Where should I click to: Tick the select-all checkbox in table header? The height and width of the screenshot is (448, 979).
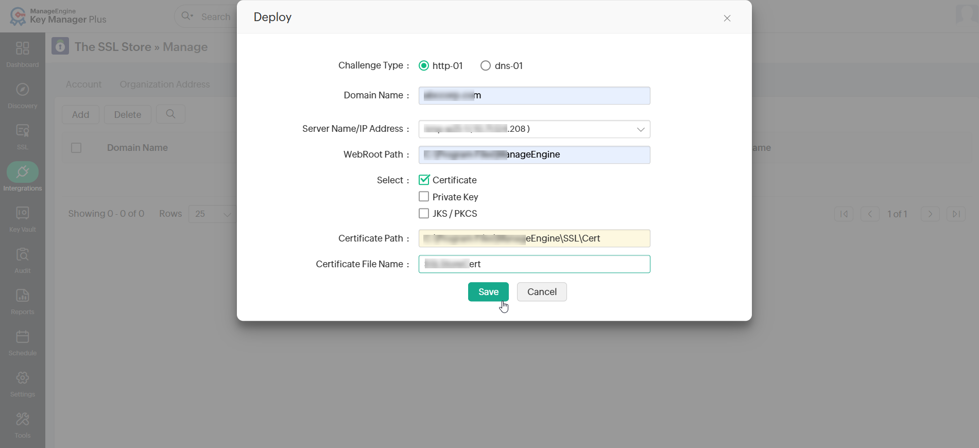point(76,148)
